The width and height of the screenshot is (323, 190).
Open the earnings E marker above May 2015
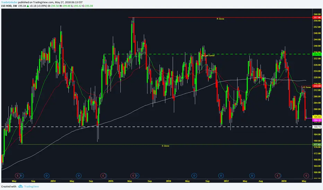(133, 175)
